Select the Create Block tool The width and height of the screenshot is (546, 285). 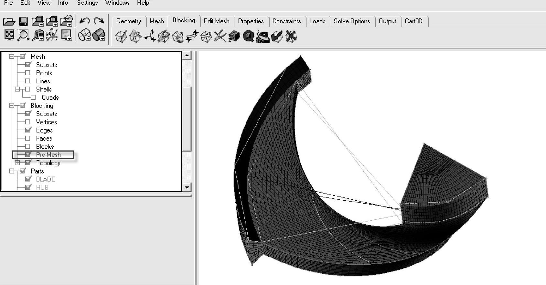[x=121, y=36]
